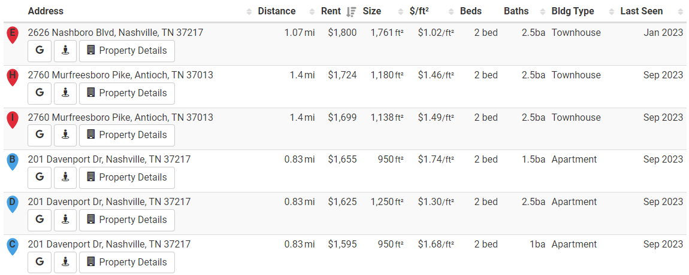The width and height of the screenshot is (689, 275).
Task: Open street view for marker I listing
Action: (65, 135)
